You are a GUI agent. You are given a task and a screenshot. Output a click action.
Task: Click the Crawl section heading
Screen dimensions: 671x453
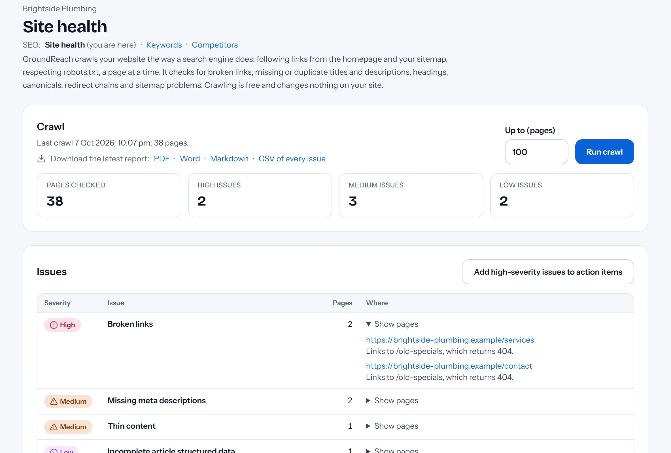tap(50, 127)
